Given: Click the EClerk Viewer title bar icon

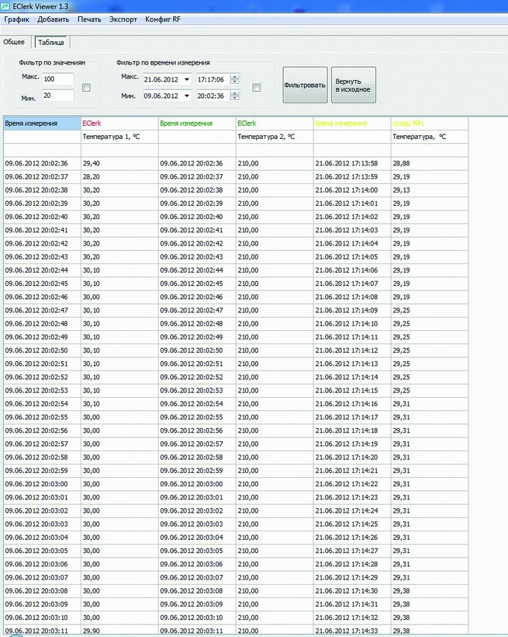Looking at the screenshot, I should click(x=5, y=6).
